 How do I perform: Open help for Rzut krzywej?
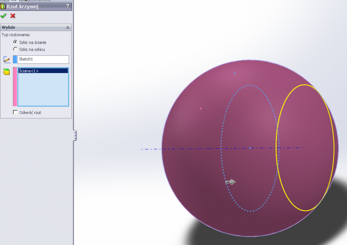click(x=68, y=6)
